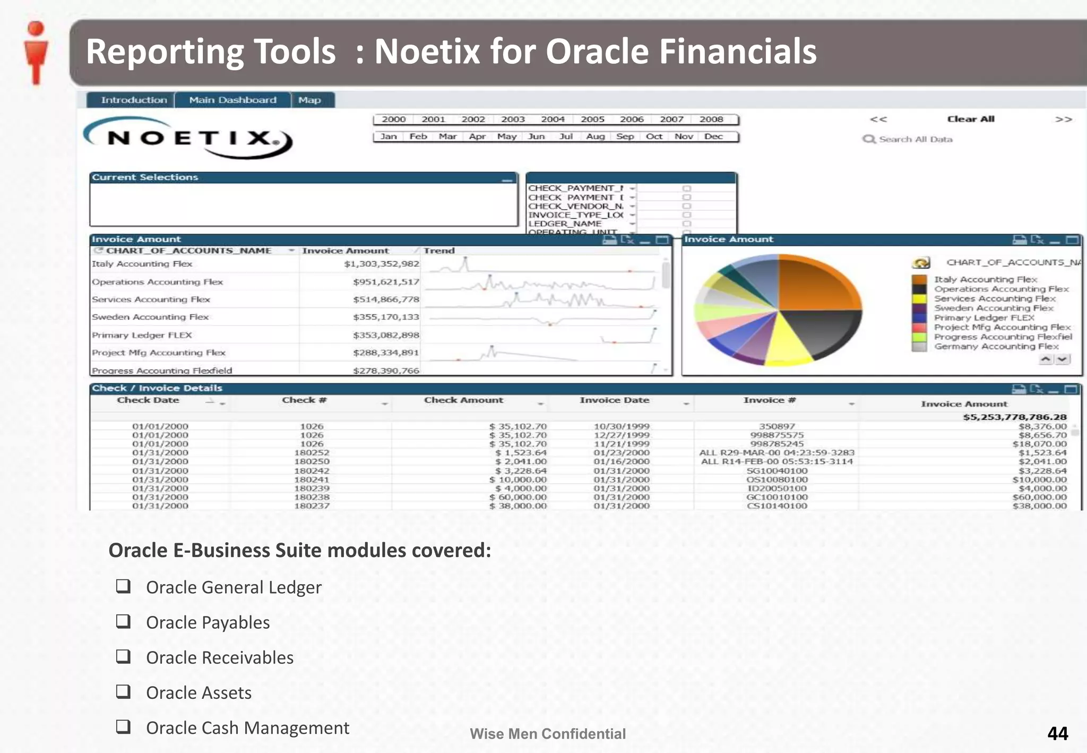
Task: Expand the first CHECK_PAYMENT field dropdown
Action: (632, 189)
